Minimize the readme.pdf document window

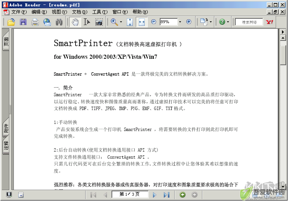269,12
